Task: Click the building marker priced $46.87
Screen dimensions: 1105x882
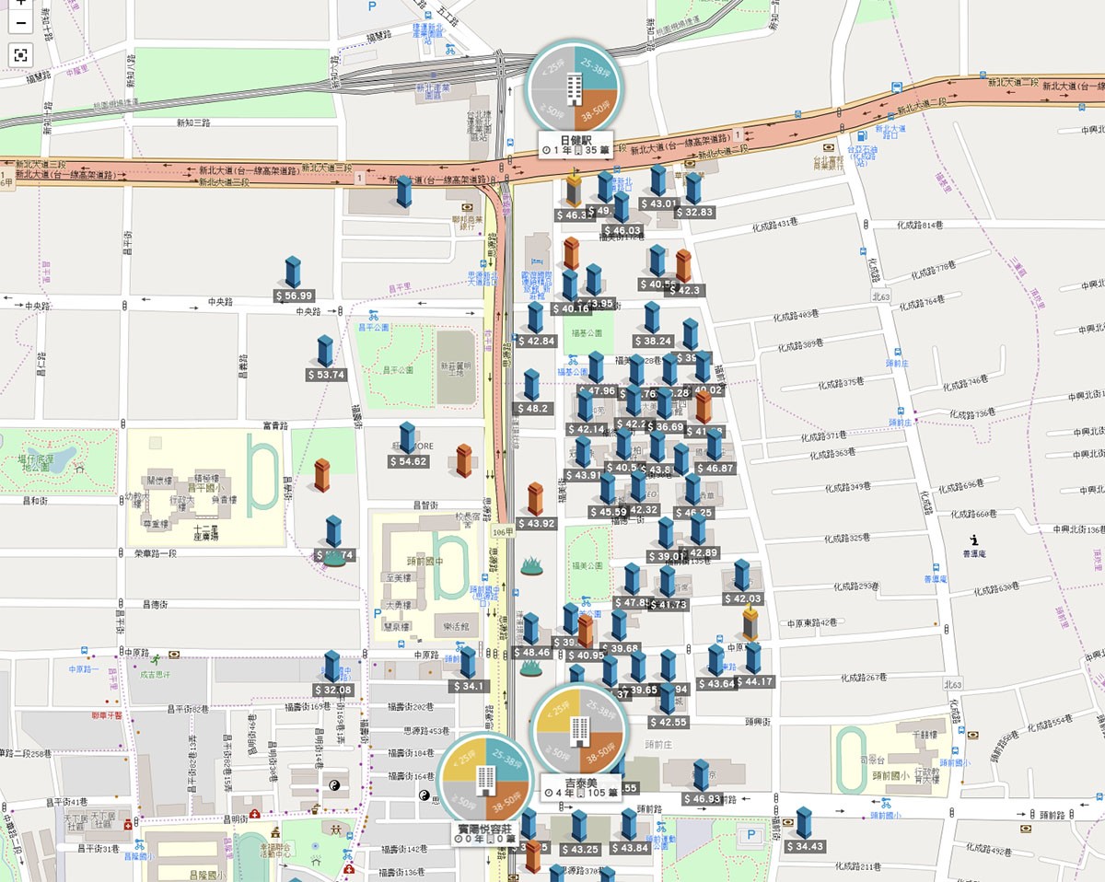Action: coord(715,447)
